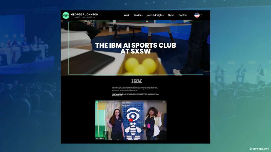Open the Work menu item
The width and height of the screenshot is (271, 152).
click(x=127, y=15)
